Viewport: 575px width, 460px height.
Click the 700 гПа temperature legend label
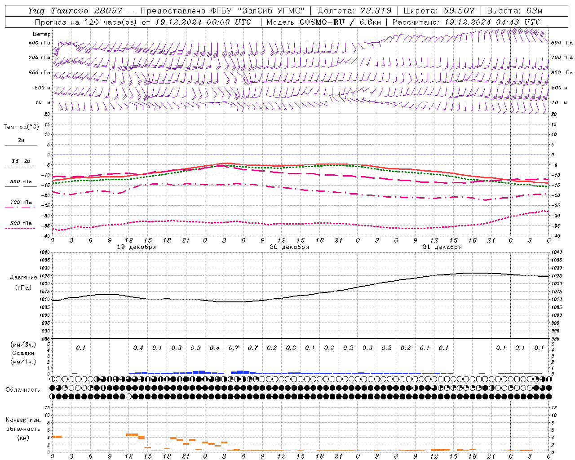pos(21,203)
